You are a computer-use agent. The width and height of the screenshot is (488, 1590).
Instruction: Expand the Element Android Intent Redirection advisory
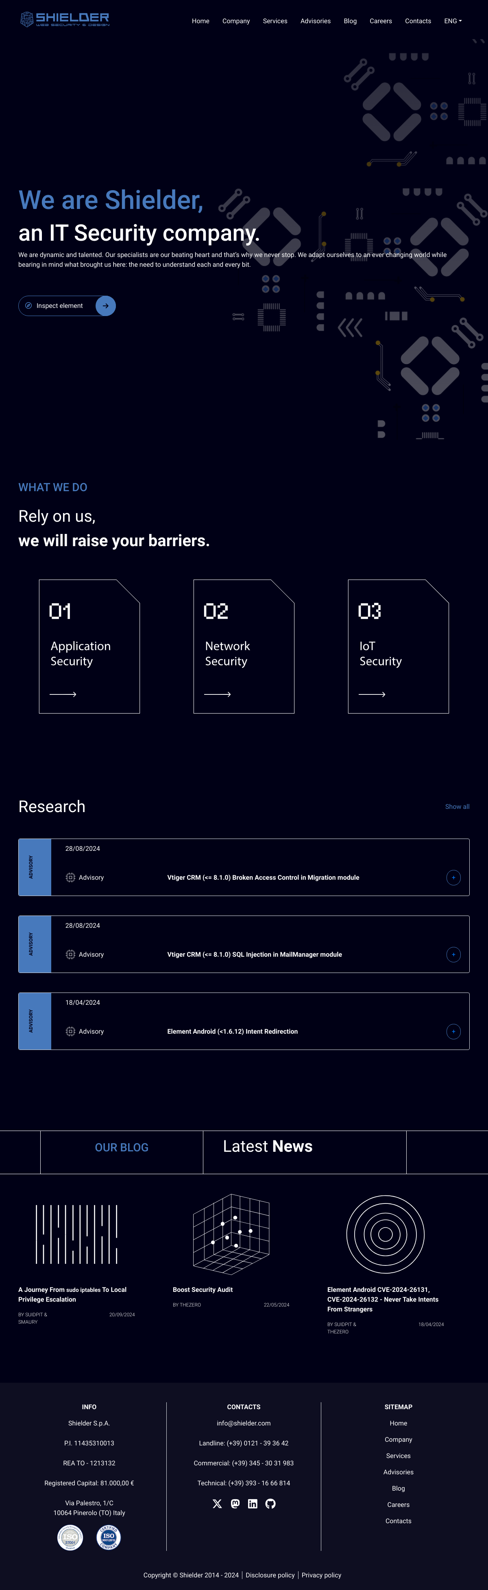point(453,1031)
